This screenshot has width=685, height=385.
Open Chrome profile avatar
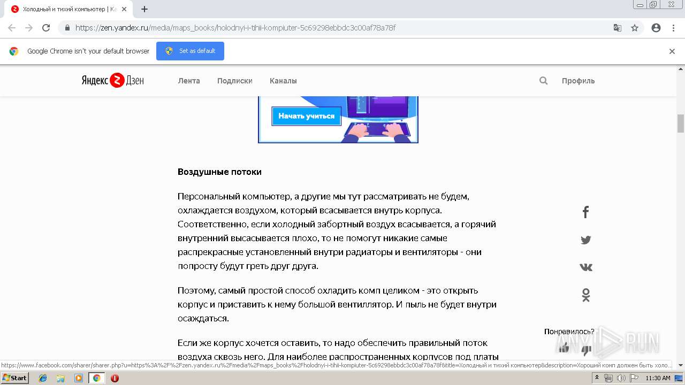click(656, 28)
